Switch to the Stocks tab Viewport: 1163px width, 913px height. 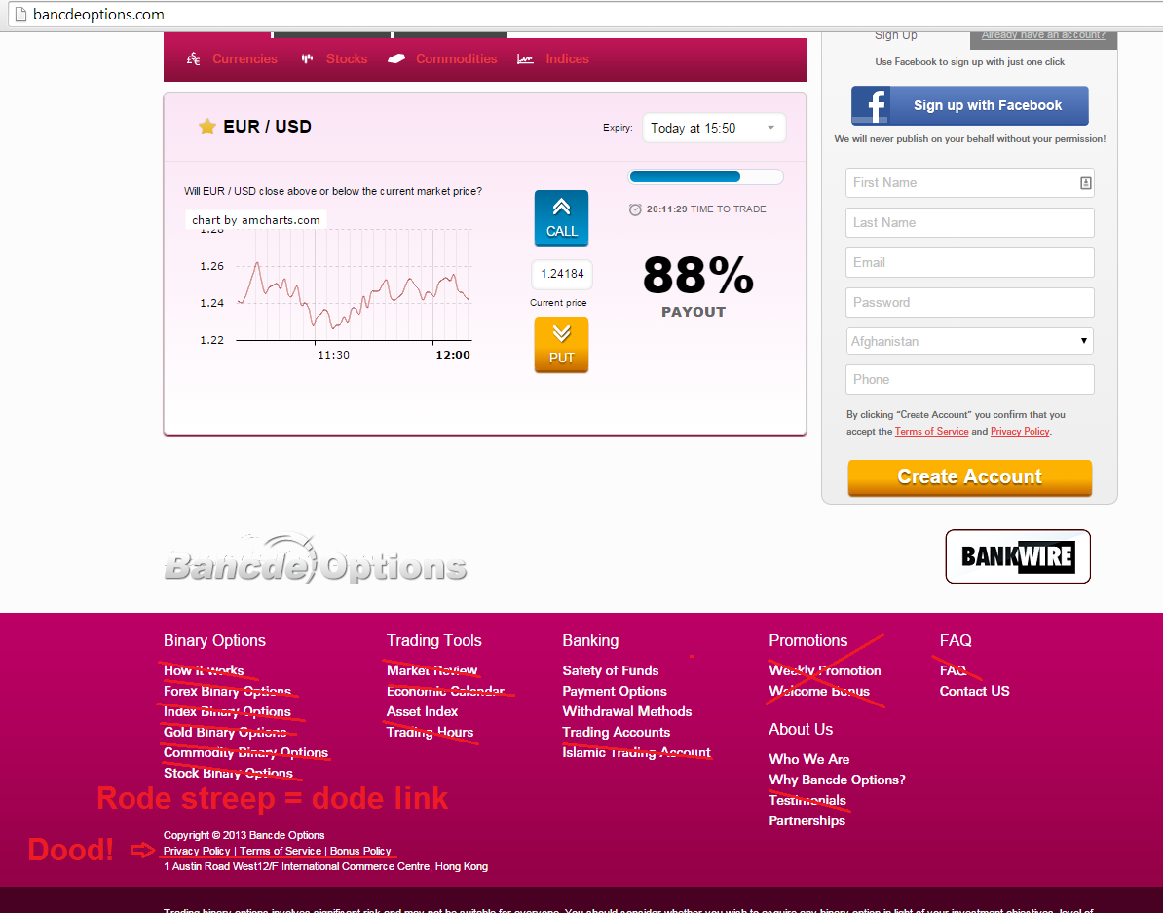pyautogui.click(x=347, y=58)
